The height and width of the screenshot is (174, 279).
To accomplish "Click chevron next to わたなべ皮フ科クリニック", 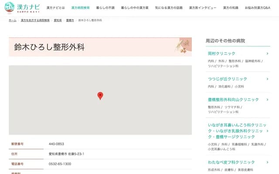I will click(x=267, y=162).
